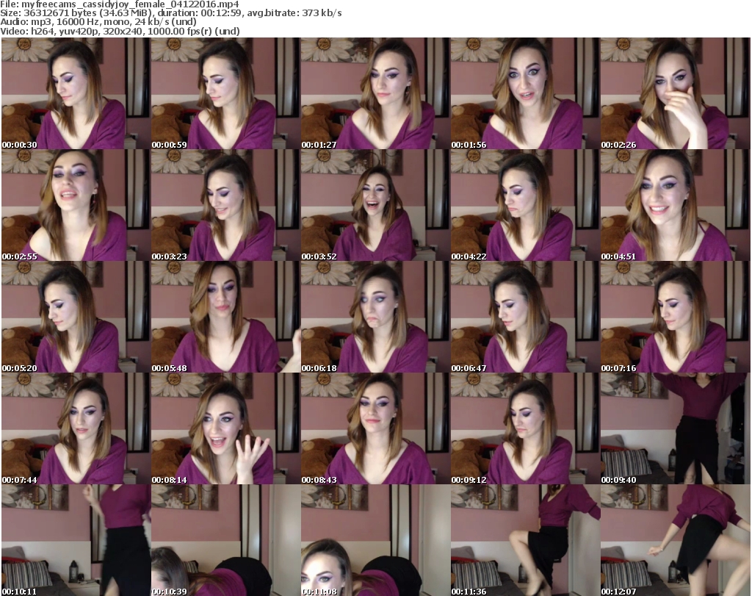Click the thumbnail marked 00:03:52

coord(375,205)
